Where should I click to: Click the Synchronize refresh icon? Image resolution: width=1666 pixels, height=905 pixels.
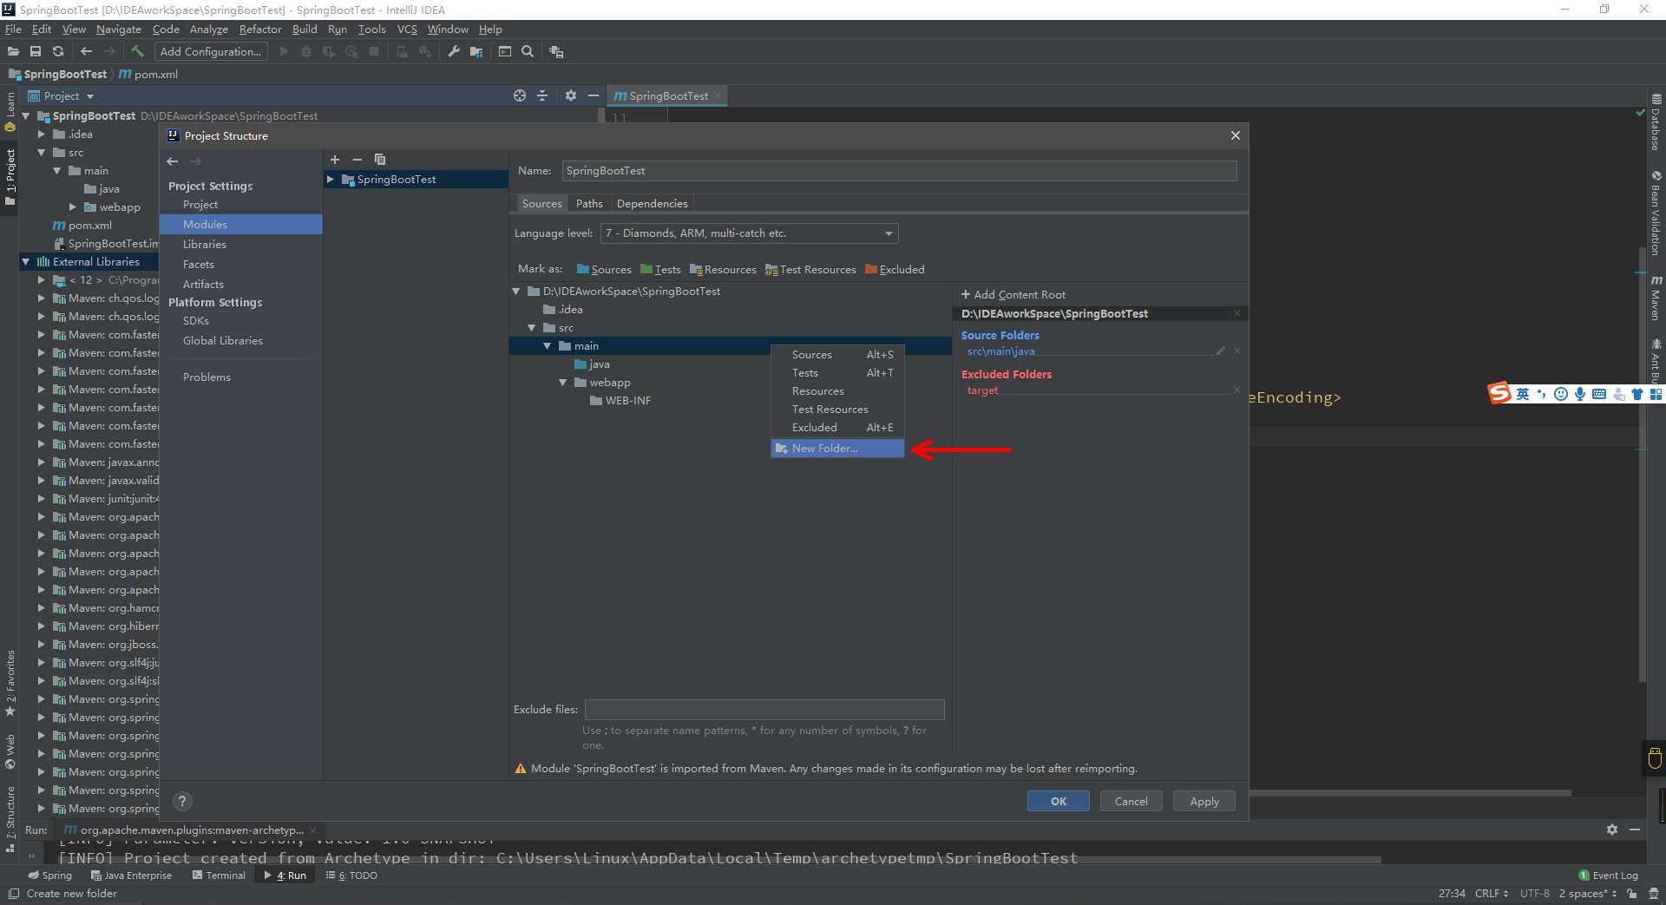coord(58,52)
